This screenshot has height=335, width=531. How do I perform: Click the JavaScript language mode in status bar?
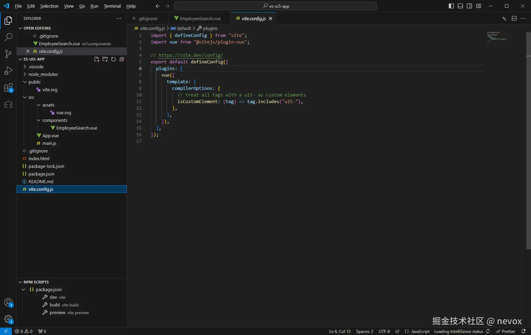420,331
